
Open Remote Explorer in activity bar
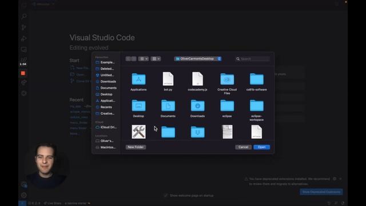[24, 49]
